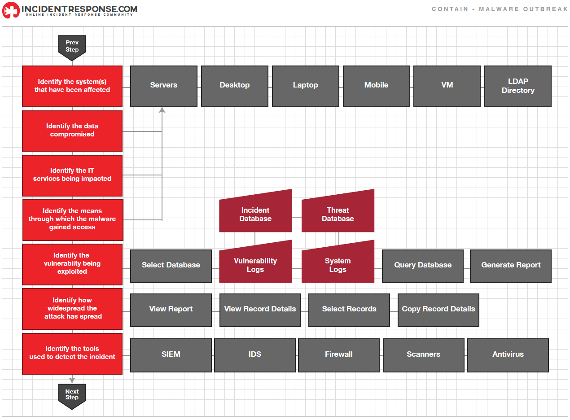Viewport: 570px width, 420px height.
Task: Click the System Logs shape
Action: click(x=338, y=265)
